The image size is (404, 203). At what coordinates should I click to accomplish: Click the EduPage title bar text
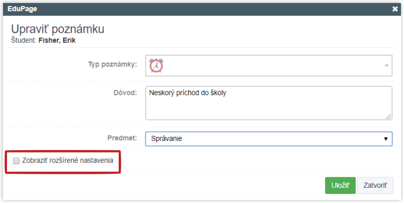pos(22,9)
